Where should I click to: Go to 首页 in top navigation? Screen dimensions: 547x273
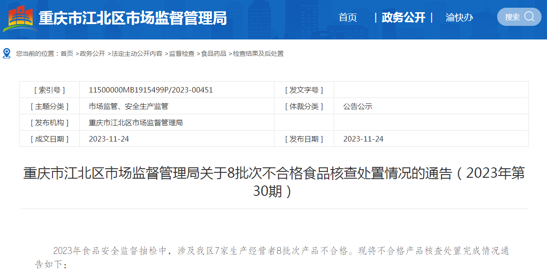(348, 18)
